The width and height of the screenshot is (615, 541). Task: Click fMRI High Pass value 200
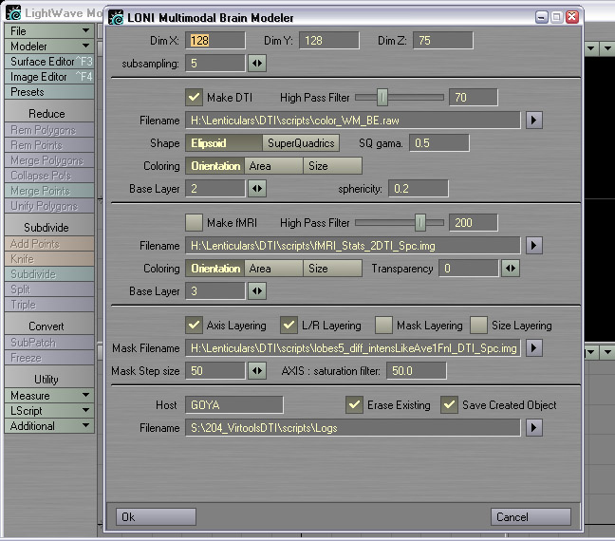tap(474, 223)
